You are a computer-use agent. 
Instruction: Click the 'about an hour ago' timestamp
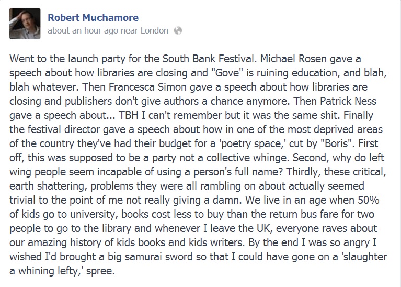tap(83, 30)
